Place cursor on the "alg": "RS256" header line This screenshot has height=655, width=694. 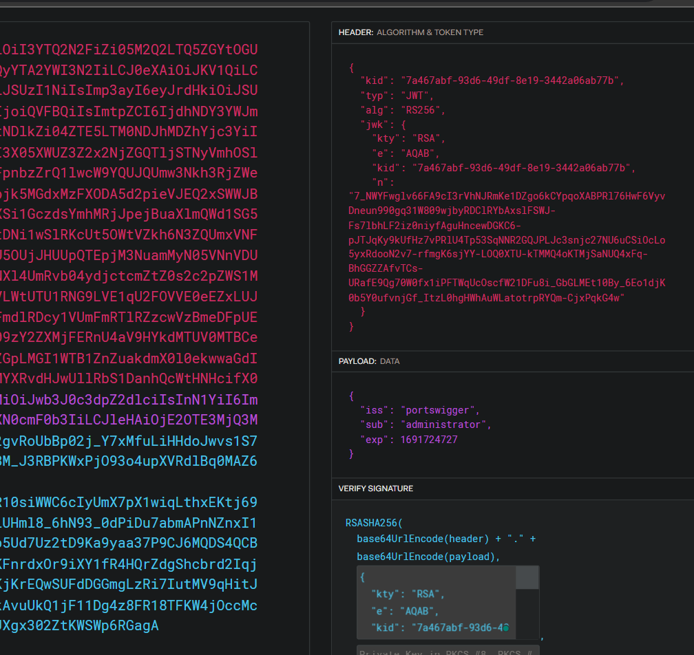403,110
